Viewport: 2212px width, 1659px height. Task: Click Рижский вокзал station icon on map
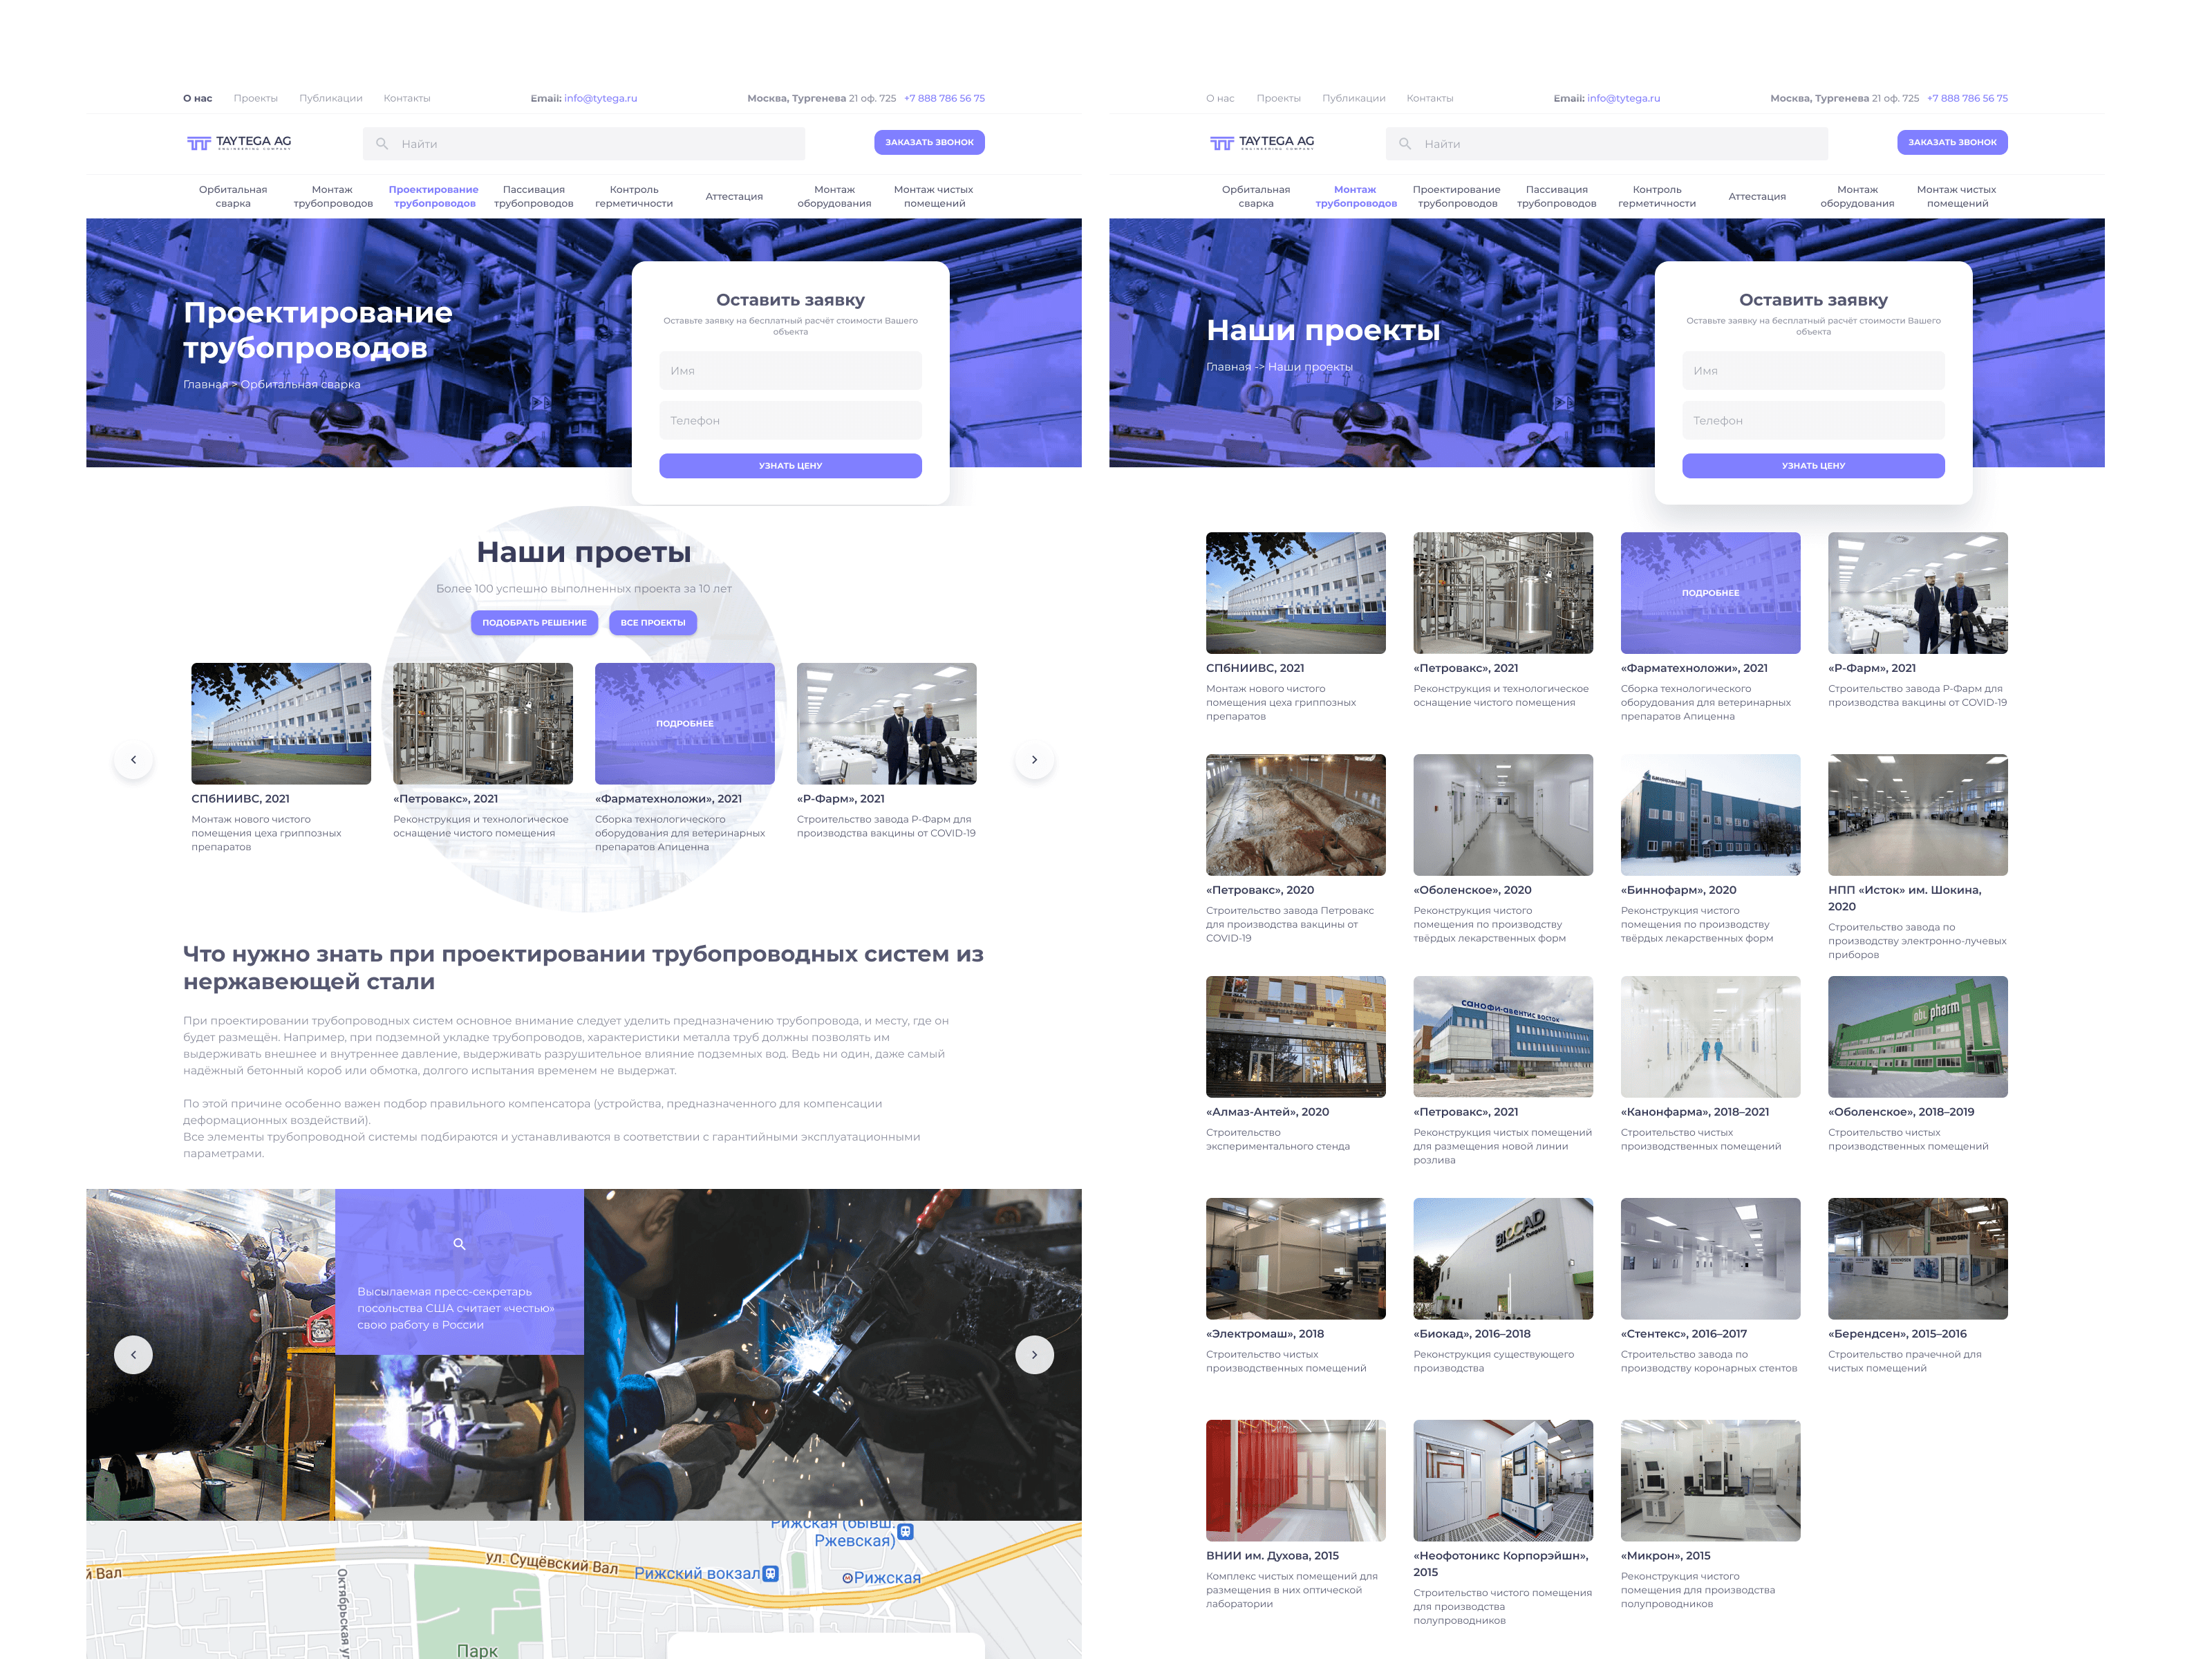click(x=771, y=1573)
